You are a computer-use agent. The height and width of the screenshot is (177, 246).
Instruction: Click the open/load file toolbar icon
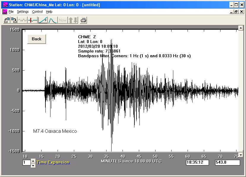(x=7, y=20)
